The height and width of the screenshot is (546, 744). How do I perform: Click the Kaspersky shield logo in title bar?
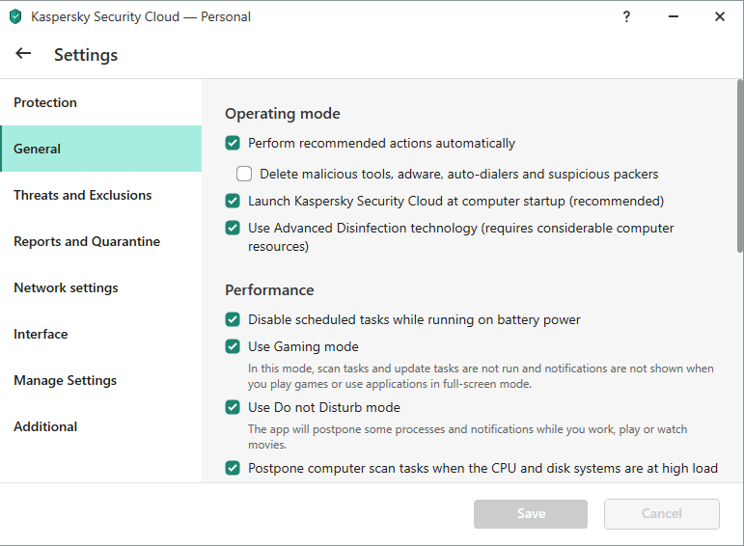coord(14,16)
